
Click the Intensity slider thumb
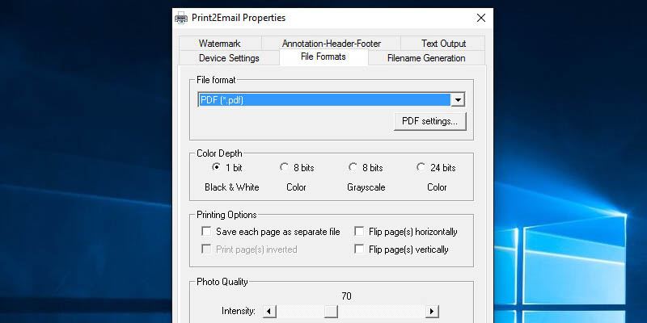pos(330,311)
